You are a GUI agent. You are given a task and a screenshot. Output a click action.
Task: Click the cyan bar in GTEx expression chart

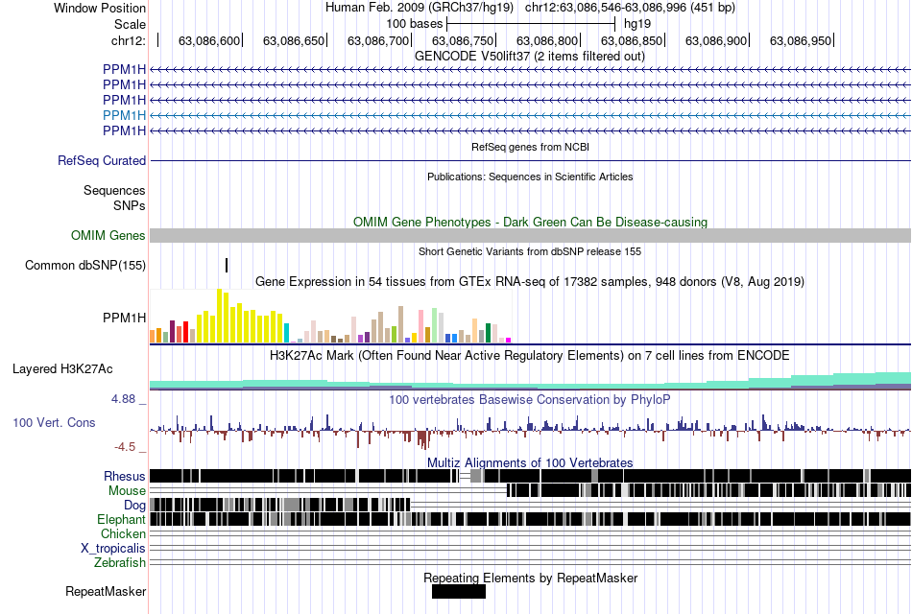286,333
